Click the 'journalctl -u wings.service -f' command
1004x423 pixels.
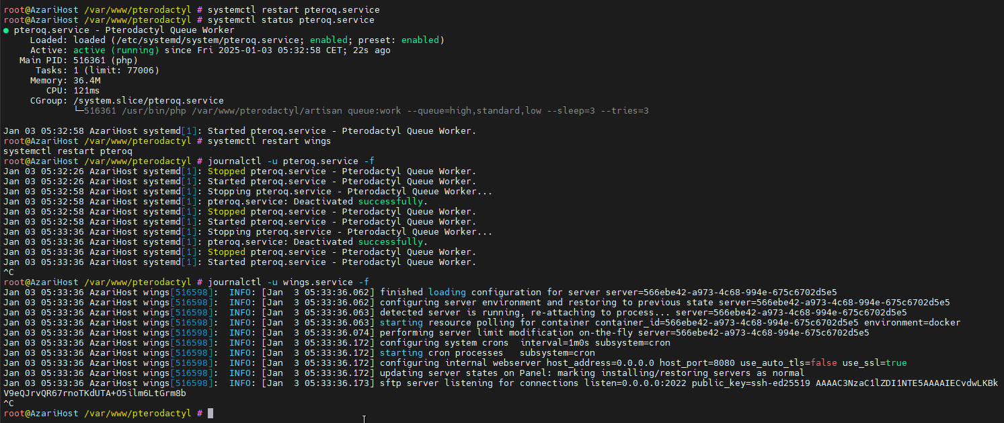click(x=288, y=282)
